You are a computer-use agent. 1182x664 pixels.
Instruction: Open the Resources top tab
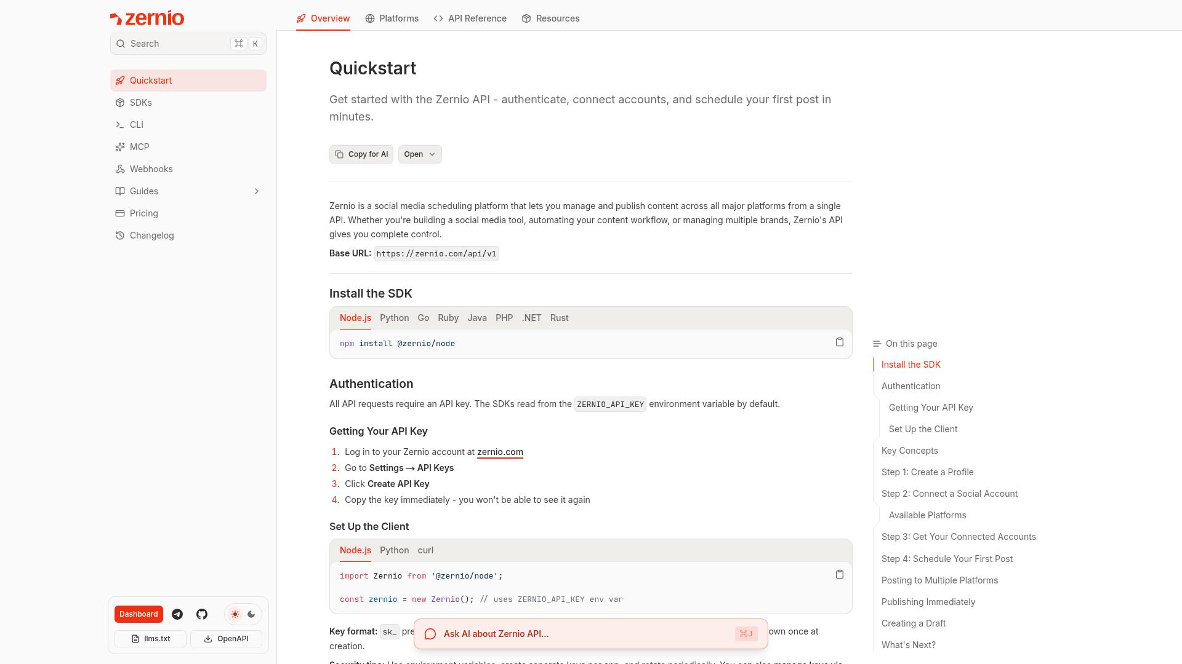point(551,18)
